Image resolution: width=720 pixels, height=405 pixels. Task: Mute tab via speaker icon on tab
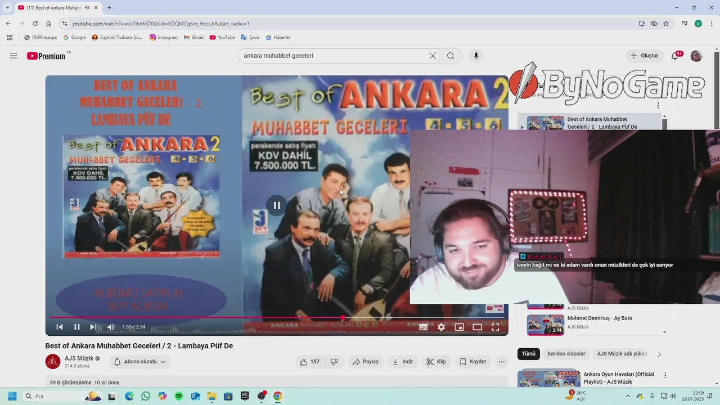(87, 7)
